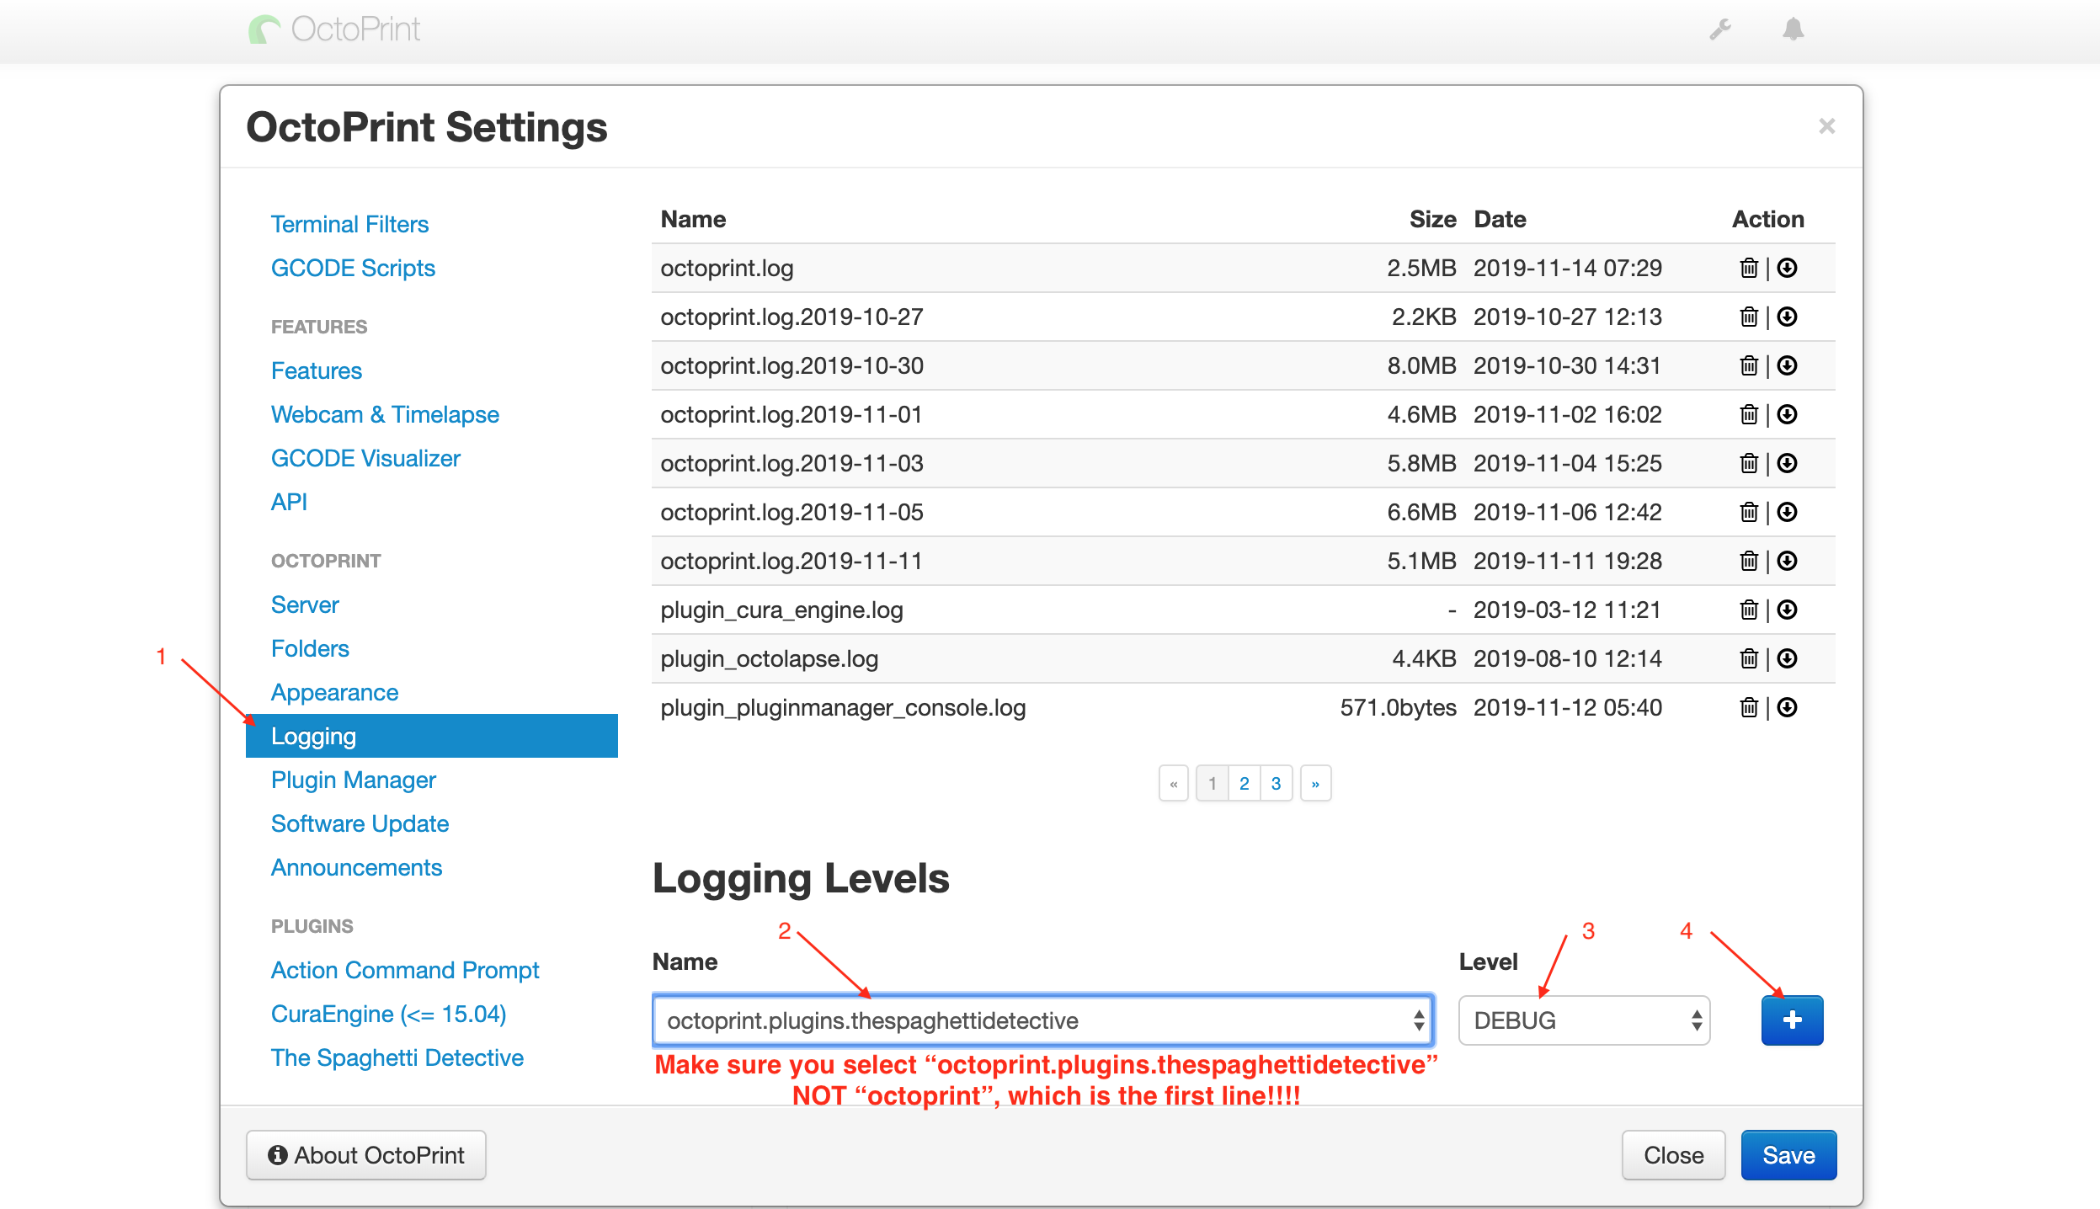
Task: Open CuraEngine (<= 15.04) plugin settings
Action: (x=388, y=1014)
